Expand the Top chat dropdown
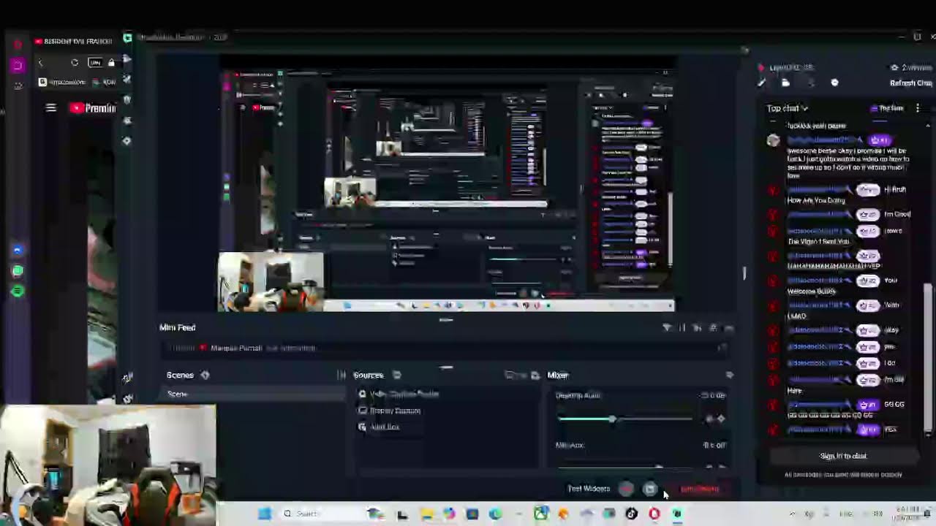The image size is (936, 526). click(x=788, y=109)
